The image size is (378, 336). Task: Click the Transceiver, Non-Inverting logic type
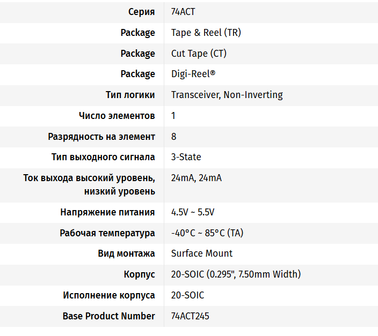point(227,95)
